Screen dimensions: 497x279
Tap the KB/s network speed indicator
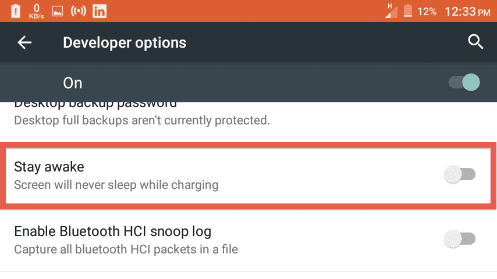click(x=37, y=12)
